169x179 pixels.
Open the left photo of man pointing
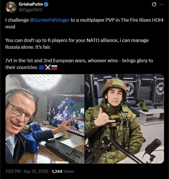coord(45,119)
